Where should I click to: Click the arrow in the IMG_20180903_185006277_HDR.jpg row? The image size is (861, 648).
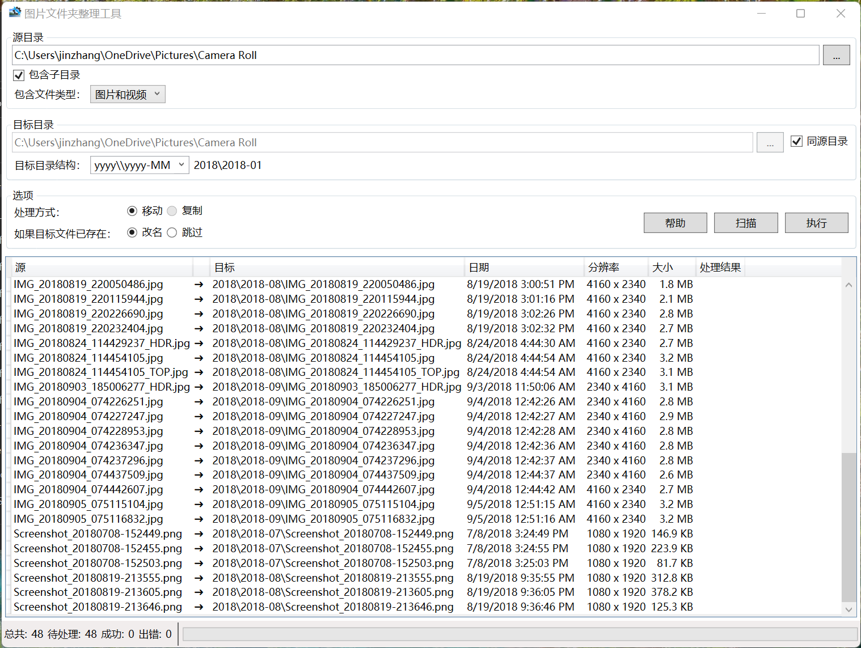(x=199, y=387)
